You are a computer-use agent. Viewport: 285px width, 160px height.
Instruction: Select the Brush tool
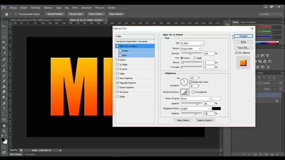(4, 64)
